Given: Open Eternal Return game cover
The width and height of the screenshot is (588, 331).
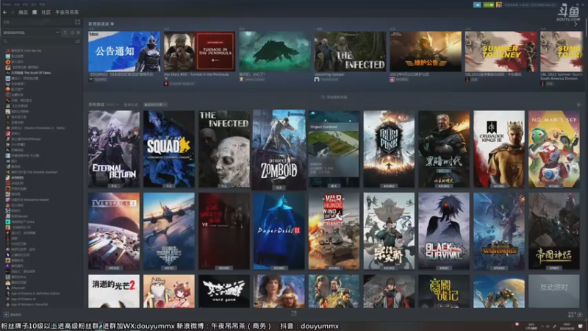Looking at the screenshot, I should click(x=114, y=149).
